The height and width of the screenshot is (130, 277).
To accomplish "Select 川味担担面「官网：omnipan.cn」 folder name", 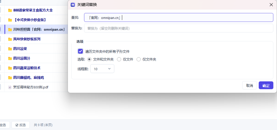I will coord(39,30).
